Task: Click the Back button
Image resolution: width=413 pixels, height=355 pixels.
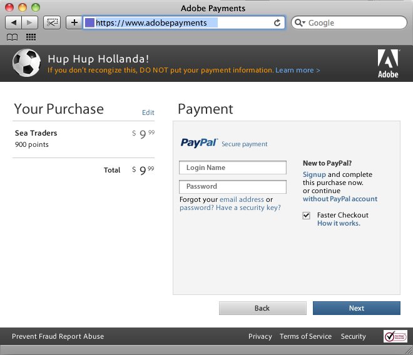Action: point(263,308)
